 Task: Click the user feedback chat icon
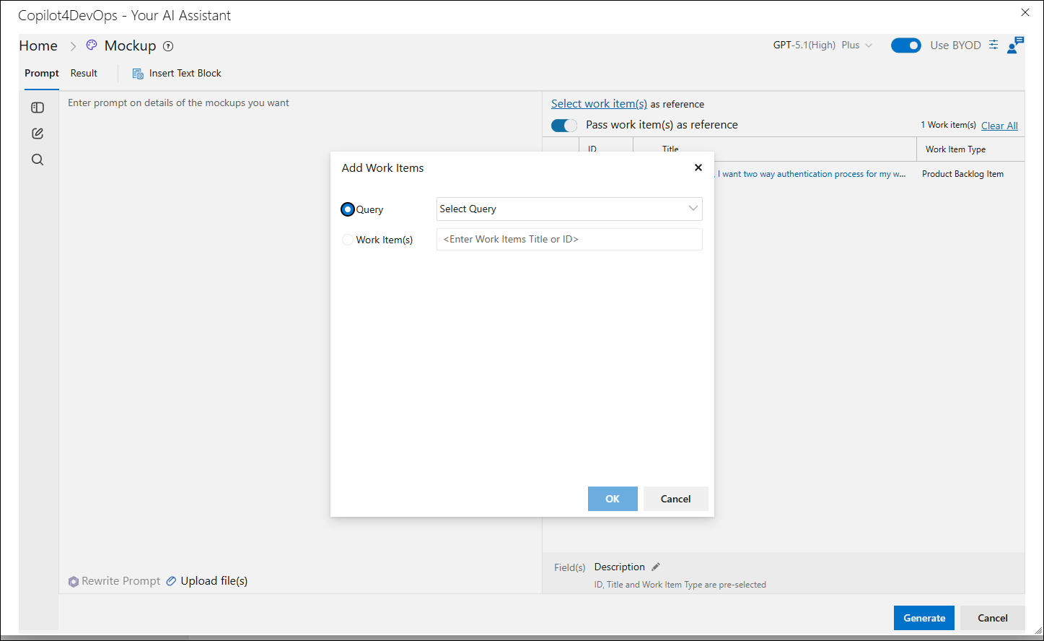(x=1015, y=45)
